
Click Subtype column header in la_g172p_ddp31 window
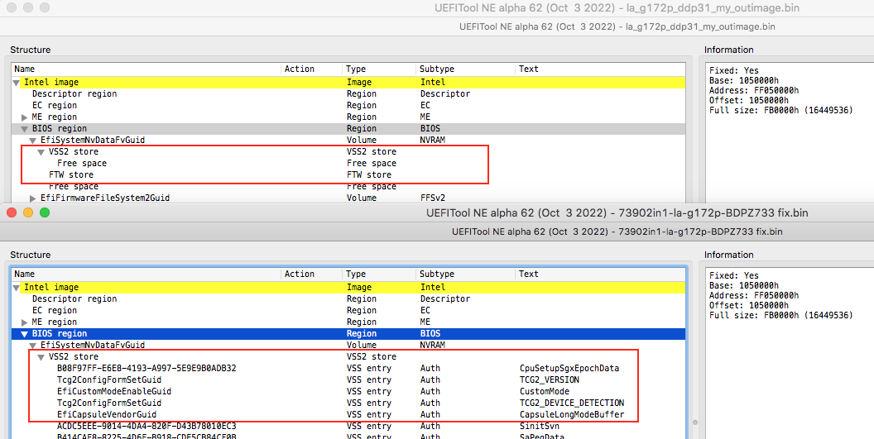coord(466,69)
